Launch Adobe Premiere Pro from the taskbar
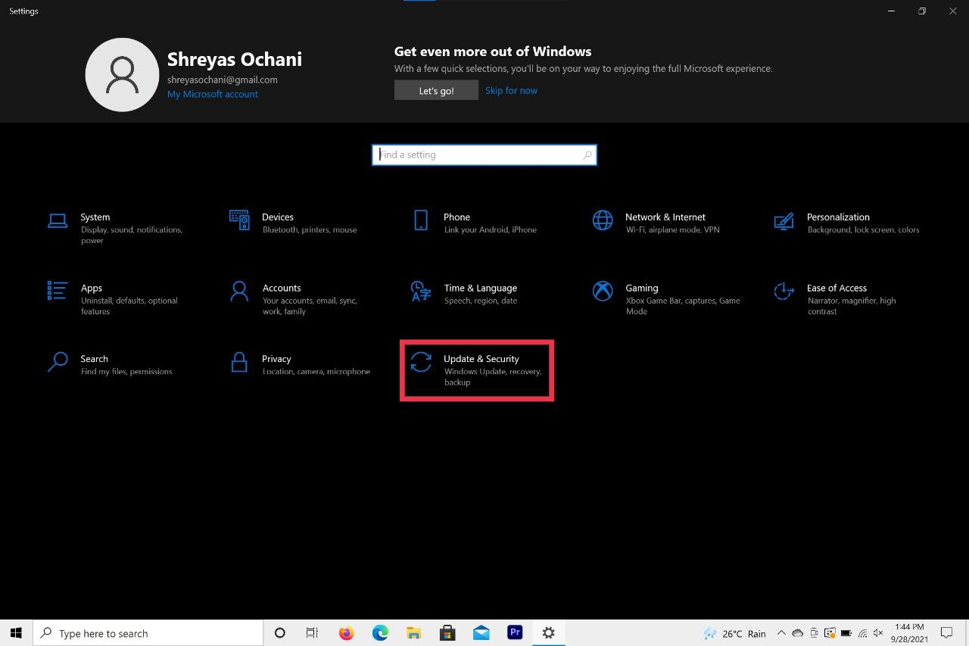Image resolution: width=969 pixels, height=646 pixels. (x=515, y=633)
